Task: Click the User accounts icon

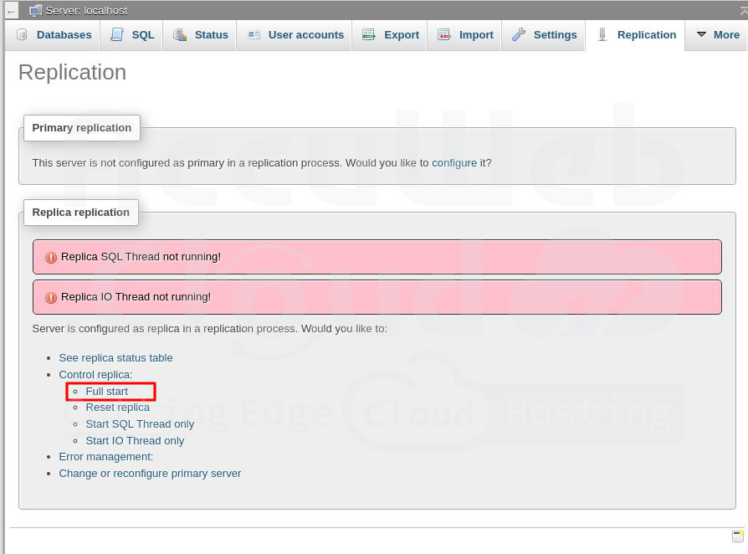Action: point(254,35)
